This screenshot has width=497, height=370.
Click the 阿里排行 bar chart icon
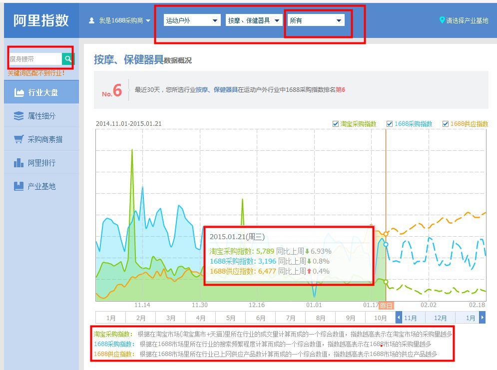pos(18,163)
